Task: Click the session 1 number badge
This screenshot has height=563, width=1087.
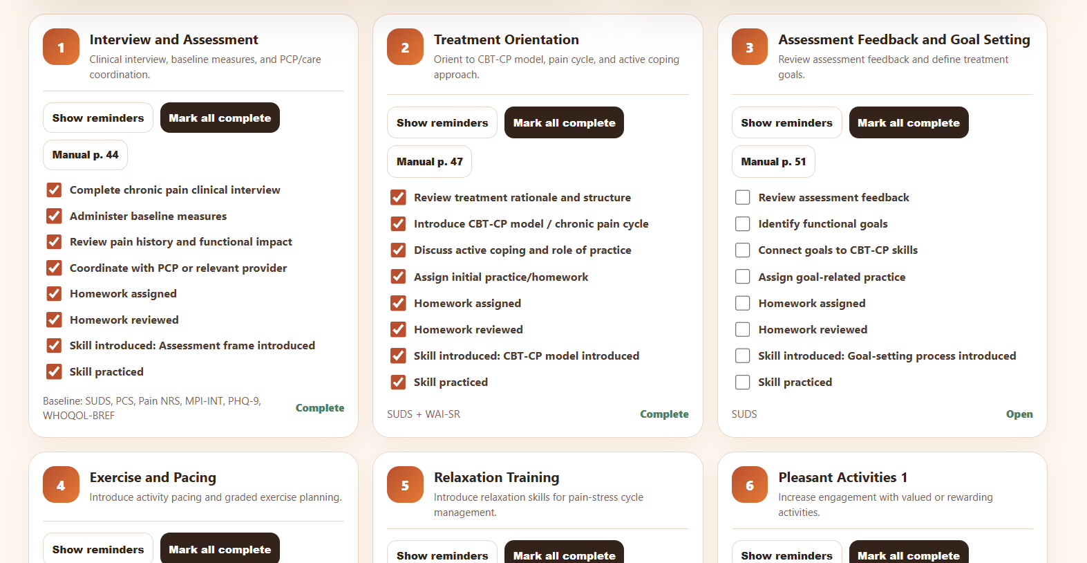Action: point(61,47)
